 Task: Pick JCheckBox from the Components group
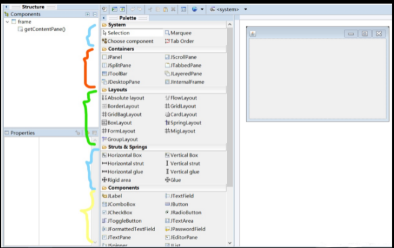(x=117, y=212)
